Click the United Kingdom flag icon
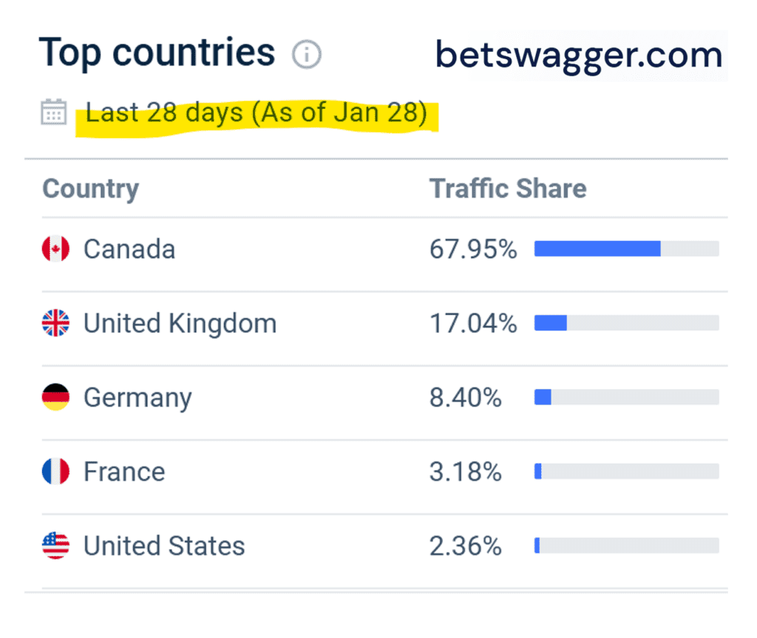This screenshot has height=638, width=757. (x=55, y=323)
